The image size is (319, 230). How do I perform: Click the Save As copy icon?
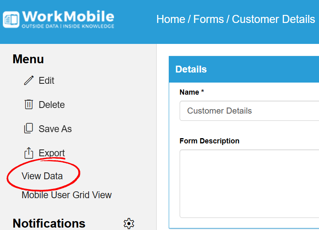click(x=29, y=129)
